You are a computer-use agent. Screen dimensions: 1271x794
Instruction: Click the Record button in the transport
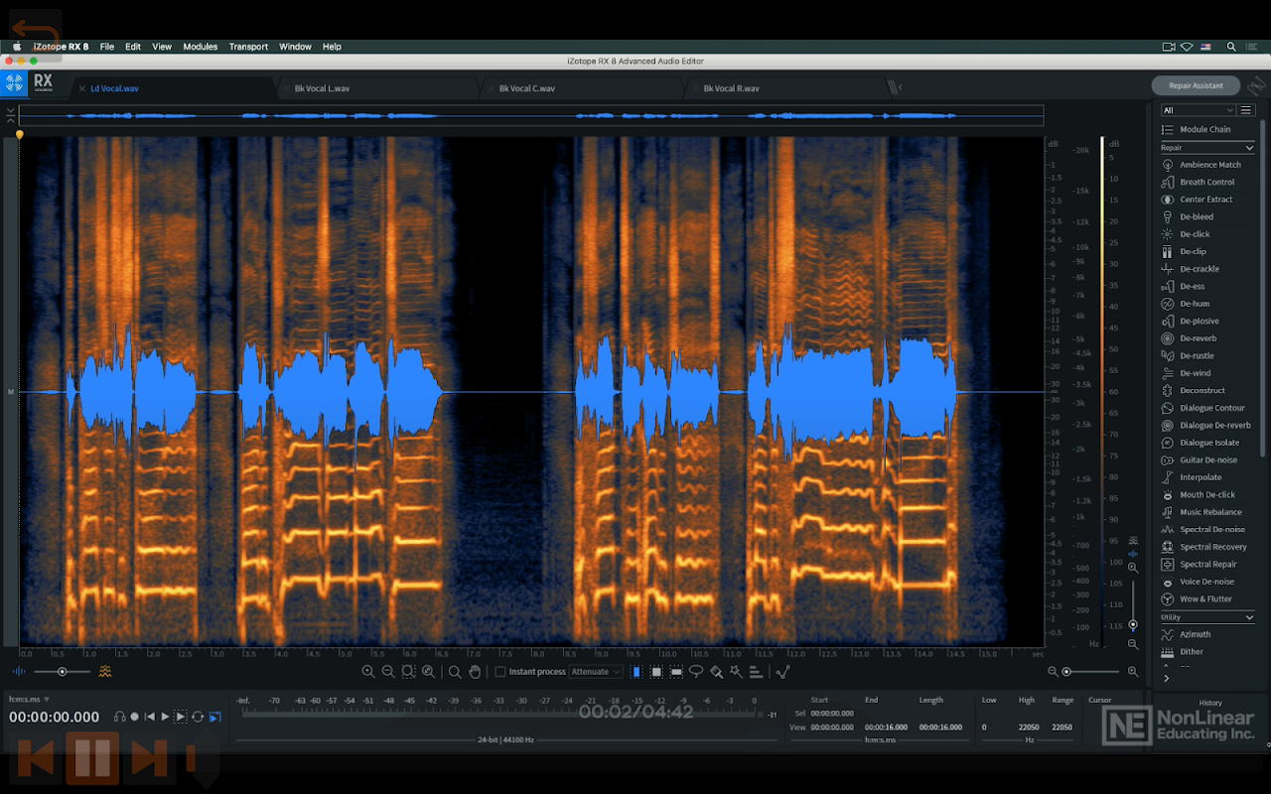(x=134, y=717)
